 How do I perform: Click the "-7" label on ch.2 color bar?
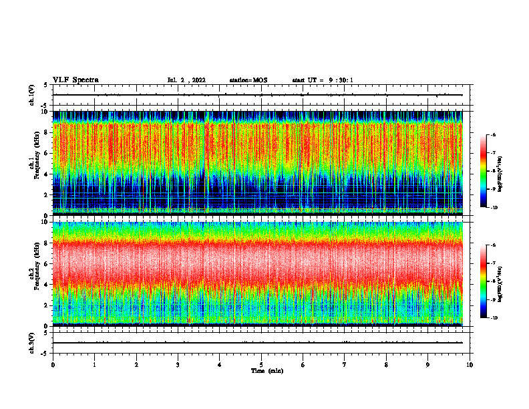click(x=494, y=263)
